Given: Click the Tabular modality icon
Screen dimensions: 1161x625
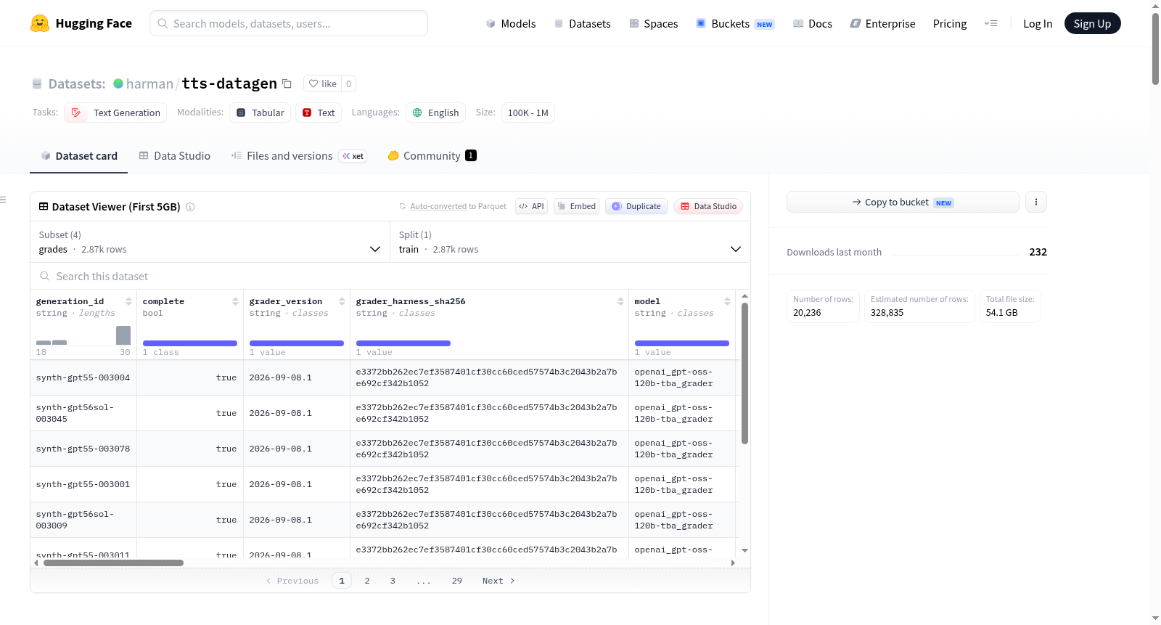Looking at the screenshot, I should [241, 113].
